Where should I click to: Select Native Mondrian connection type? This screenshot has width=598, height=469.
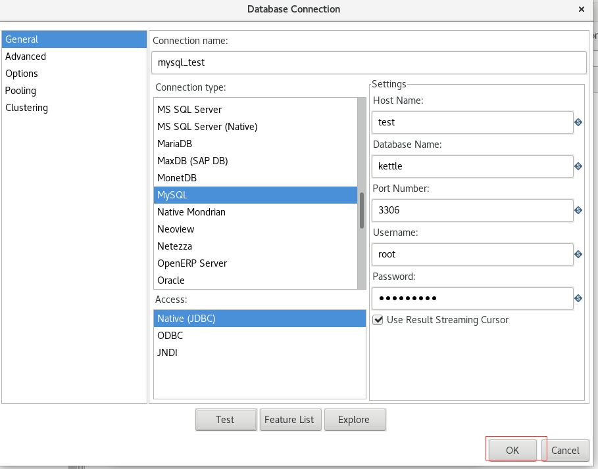(x=255, y=212)
